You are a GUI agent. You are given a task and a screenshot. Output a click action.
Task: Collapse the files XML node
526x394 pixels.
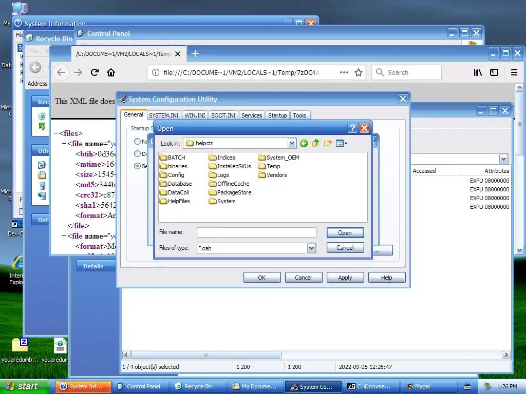[55, 133]
